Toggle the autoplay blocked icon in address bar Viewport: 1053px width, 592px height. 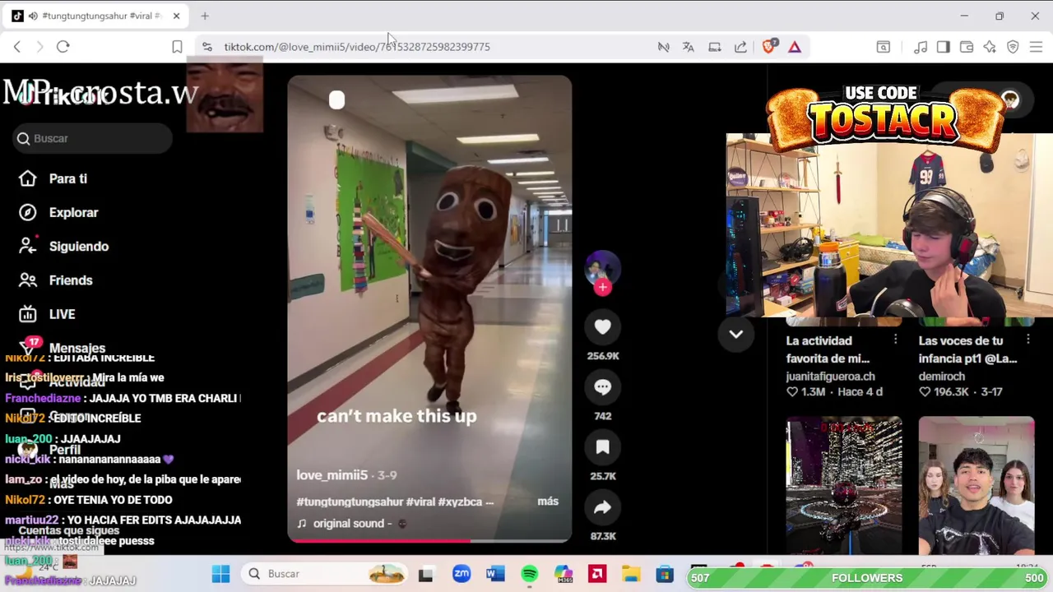point(663,47)
